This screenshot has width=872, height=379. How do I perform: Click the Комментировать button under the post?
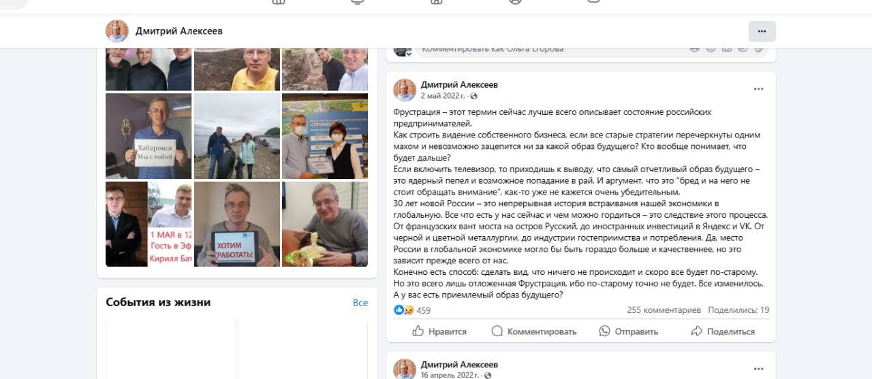534,331
